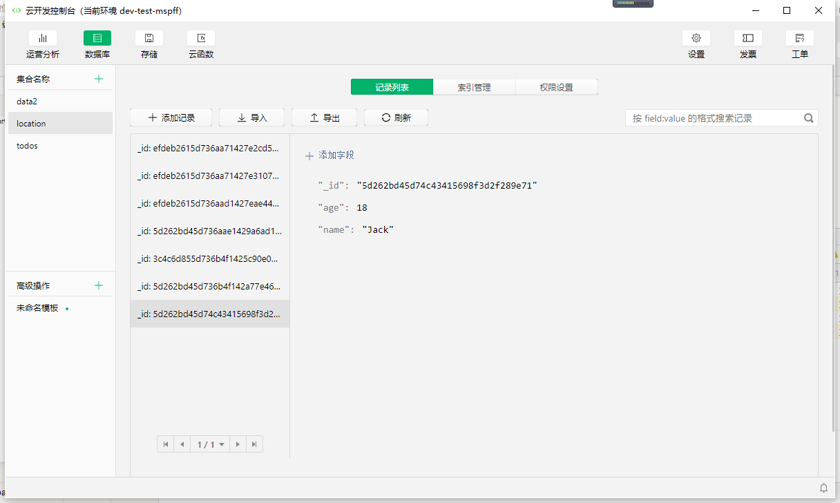840x503 pixels.
Task: Click the age value 18
Action: (x=362, y=208)
